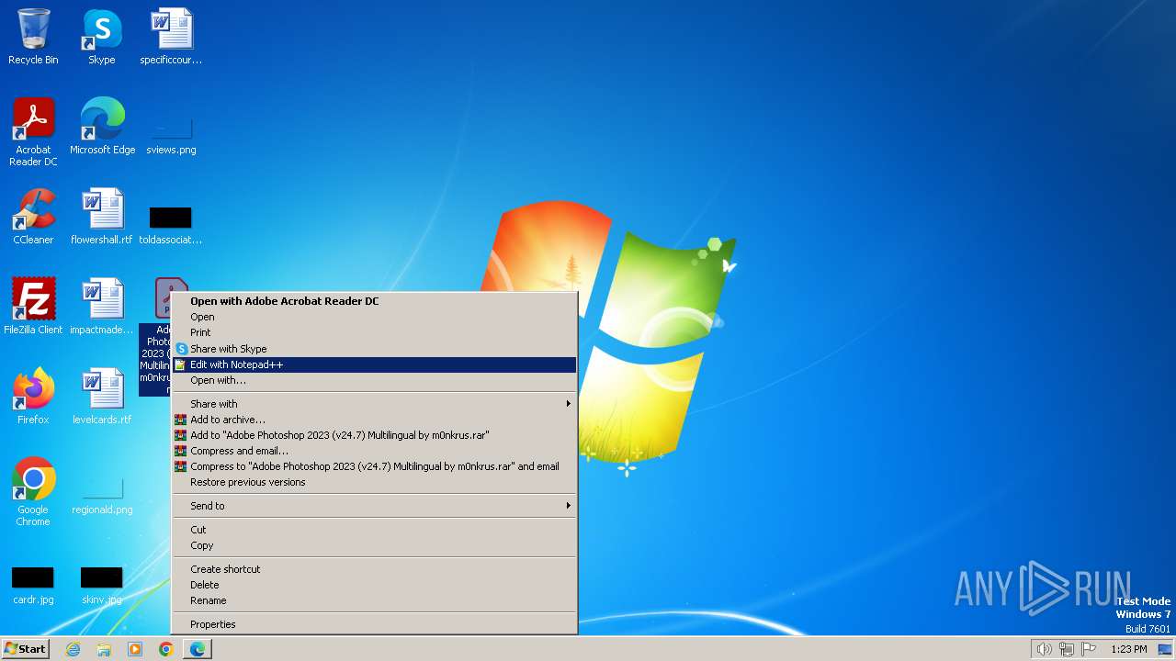The width and height of the screenshot is (1176, 661).
Task: Open the network tray icon
Action: [1067, 649]
